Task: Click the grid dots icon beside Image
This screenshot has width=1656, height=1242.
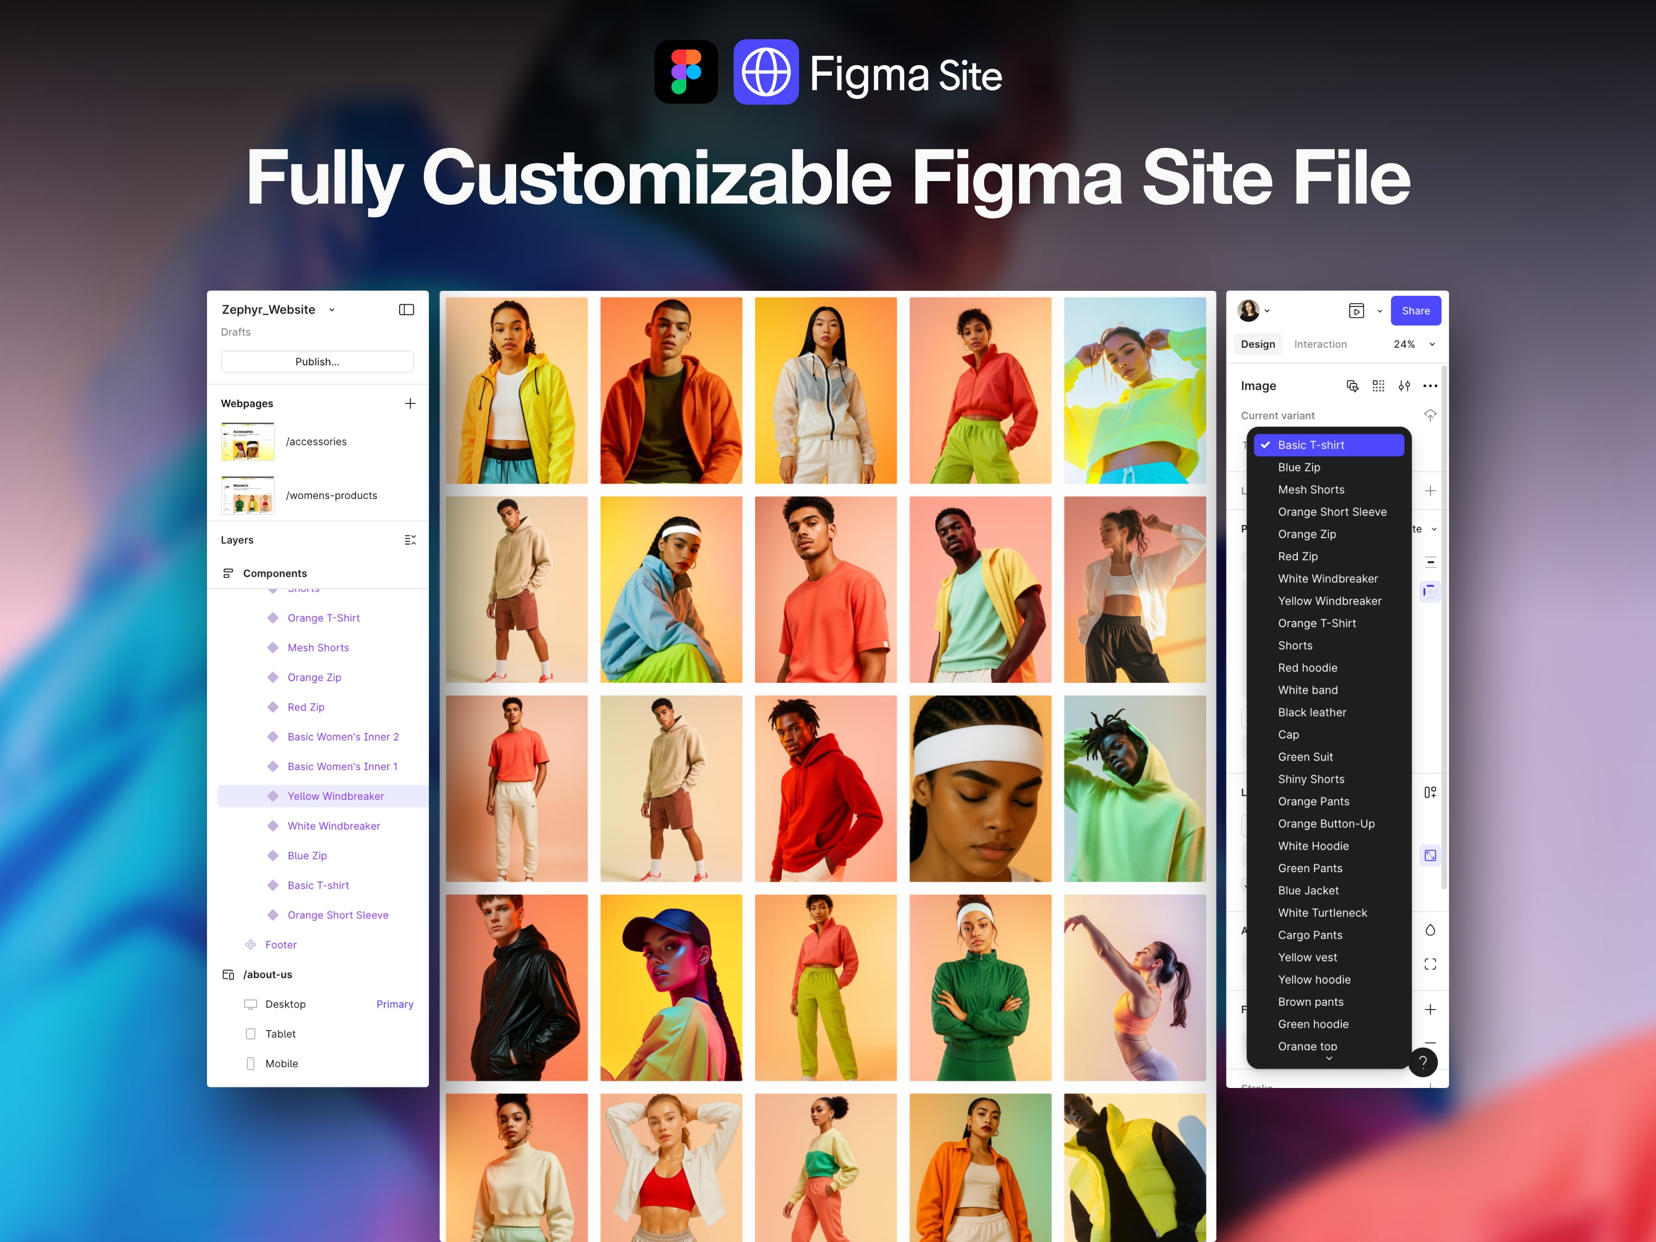Action: 1378,386
